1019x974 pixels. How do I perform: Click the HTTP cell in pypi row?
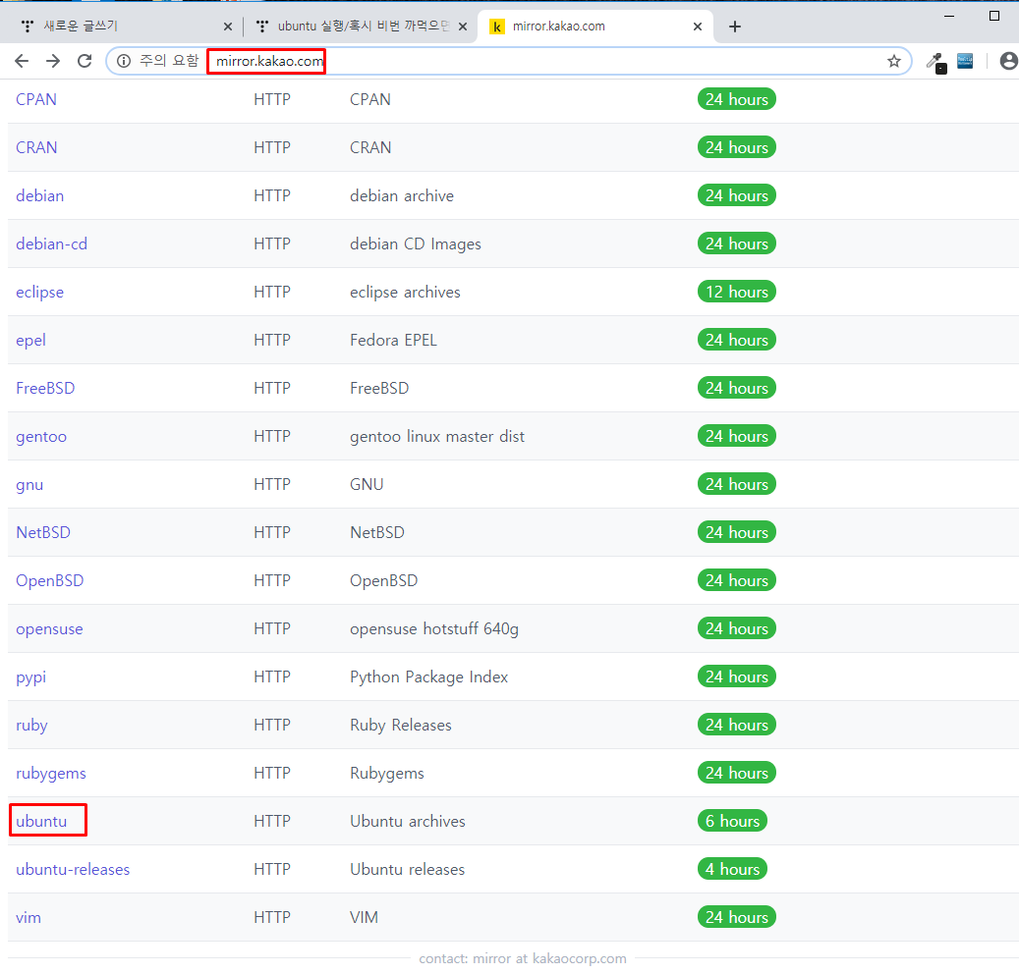pyautogui.click(x=271, y=676)
